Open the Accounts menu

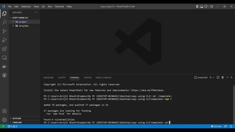pyautogui.click(x=4, y=111)
